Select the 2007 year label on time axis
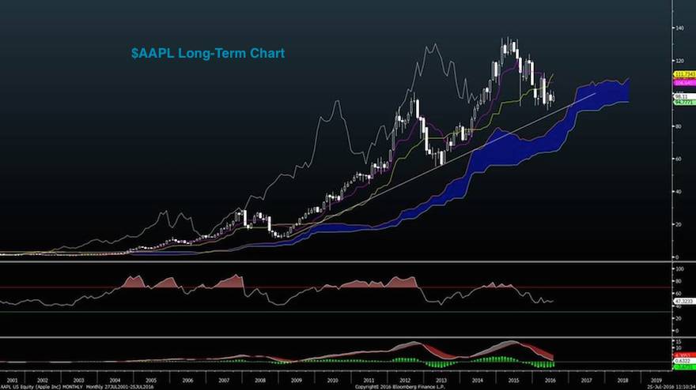The image size is (696, 390). click(x=224, y=381)
